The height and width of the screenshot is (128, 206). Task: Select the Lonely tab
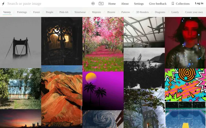click(x=175, y=12)
